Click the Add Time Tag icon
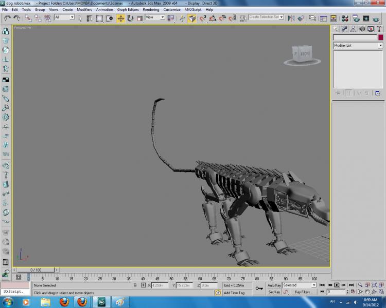Image resolution: width=386 pixels, height=308 pixels. 219,293
